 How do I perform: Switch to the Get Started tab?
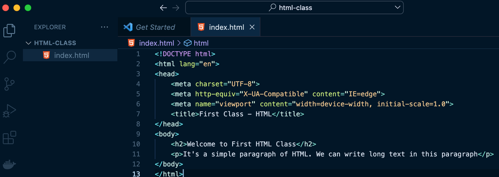tap(154, 27)
